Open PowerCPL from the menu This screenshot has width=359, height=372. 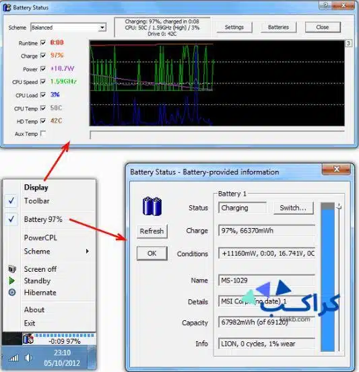[x=40, y=237]
